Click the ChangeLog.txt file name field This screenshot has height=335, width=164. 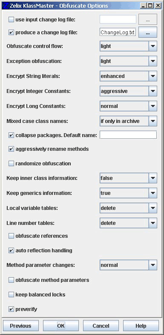[118, 32]
